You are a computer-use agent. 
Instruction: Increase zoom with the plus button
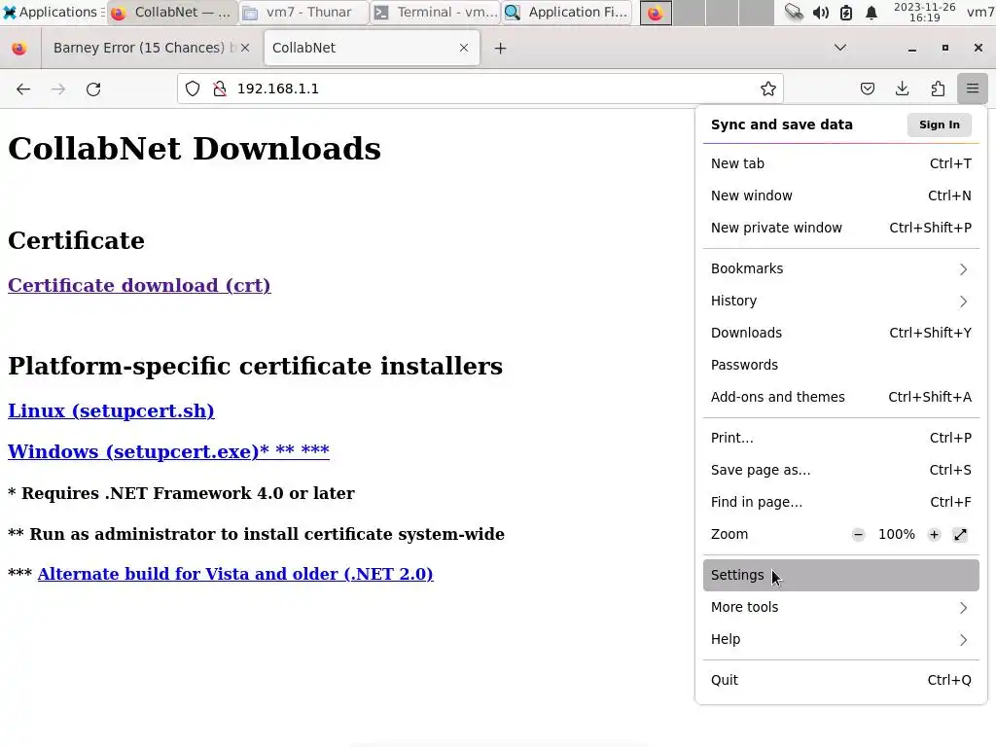pyautogui.click(x=934, y=535)
